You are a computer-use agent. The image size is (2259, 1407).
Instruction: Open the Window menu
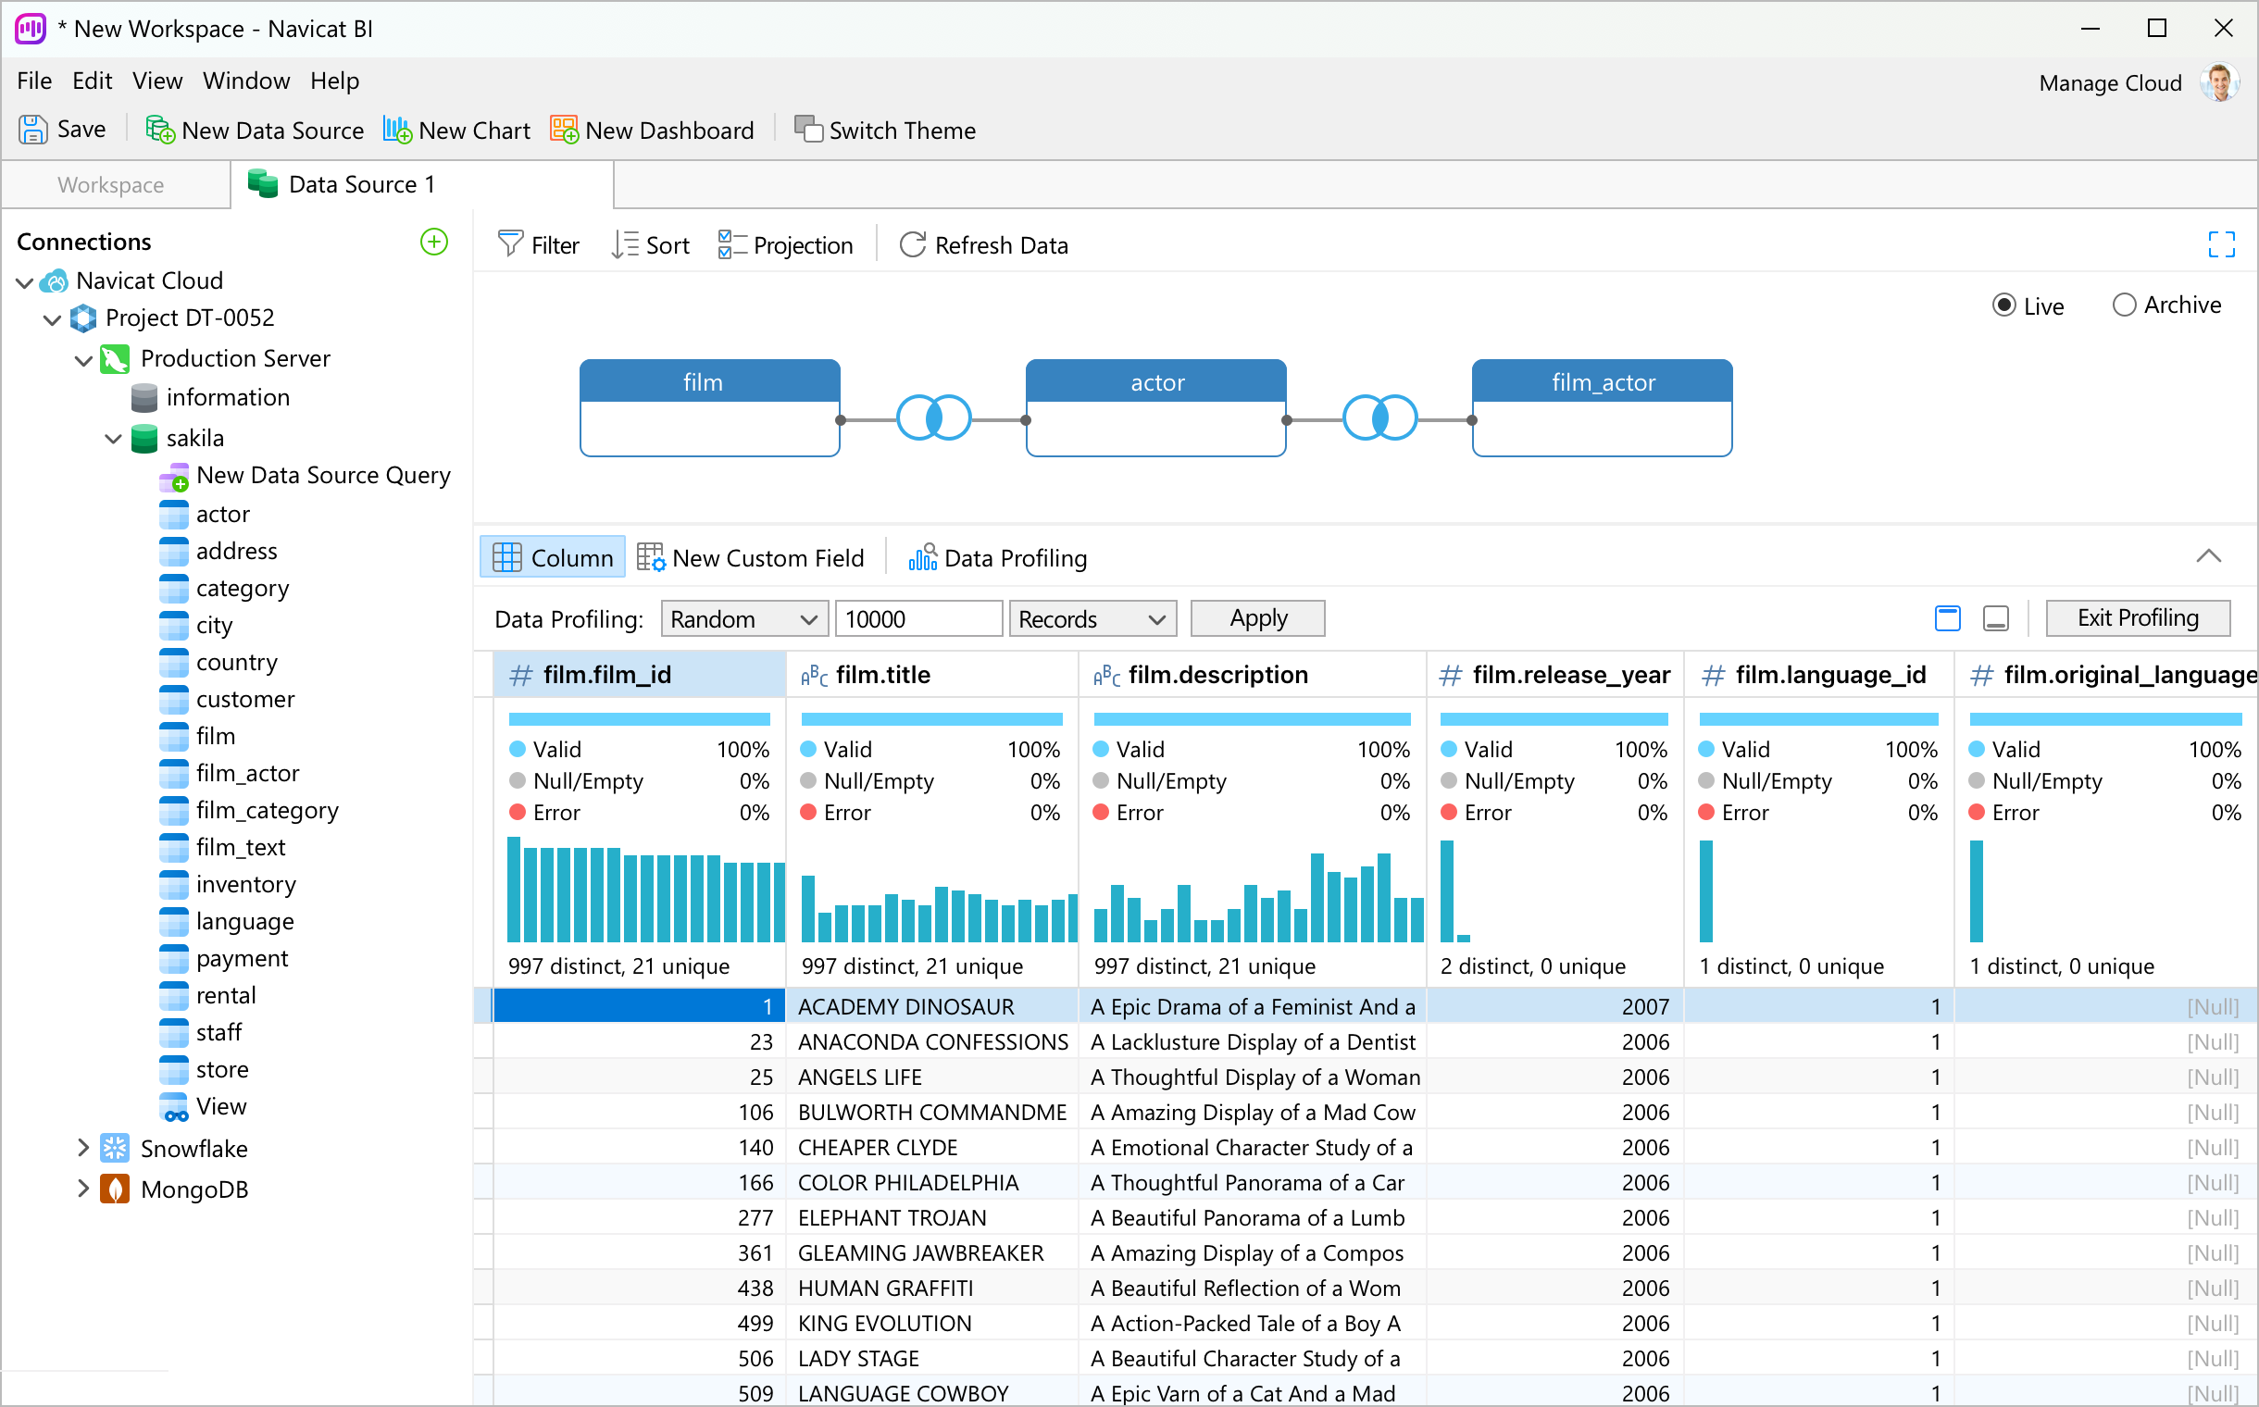tap(245, 81)
